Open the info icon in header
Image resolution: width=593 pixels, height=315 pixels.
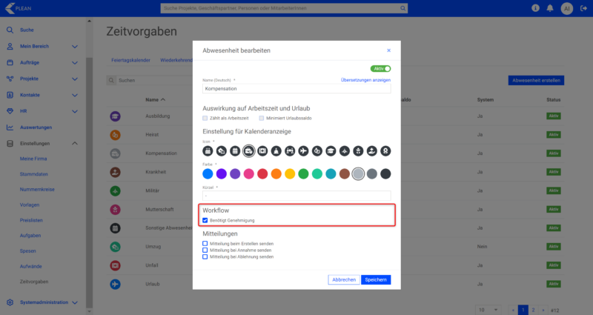[x=535, y=8]
